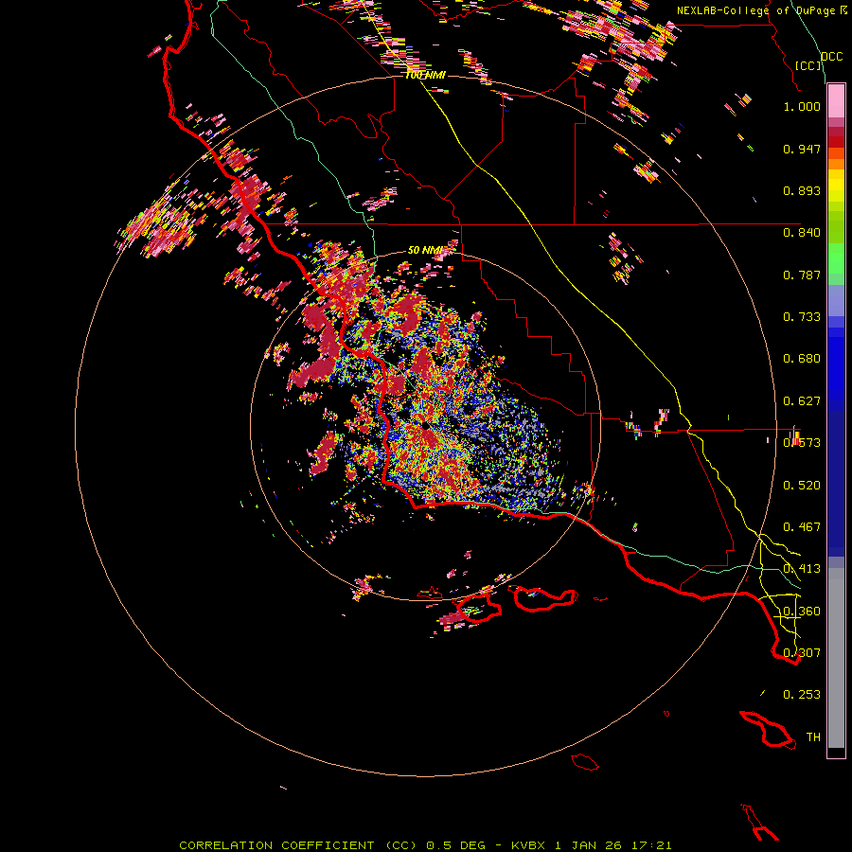Select the 0.680 legend value
The height and width of the screenshot is (852, 852).
pos(802,359)
